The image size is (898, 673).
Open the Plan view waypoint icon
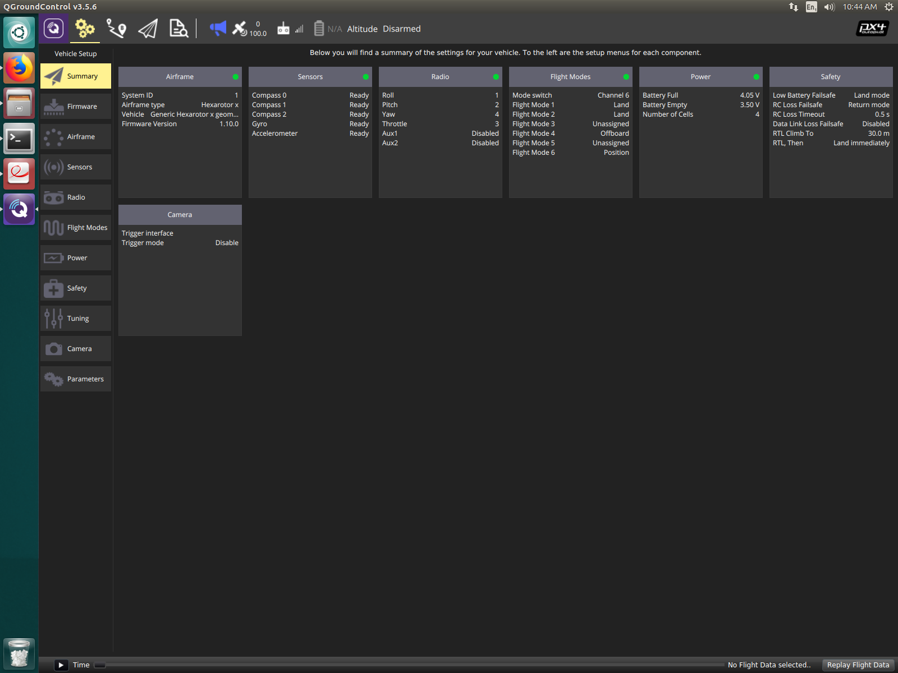[116, 29]
